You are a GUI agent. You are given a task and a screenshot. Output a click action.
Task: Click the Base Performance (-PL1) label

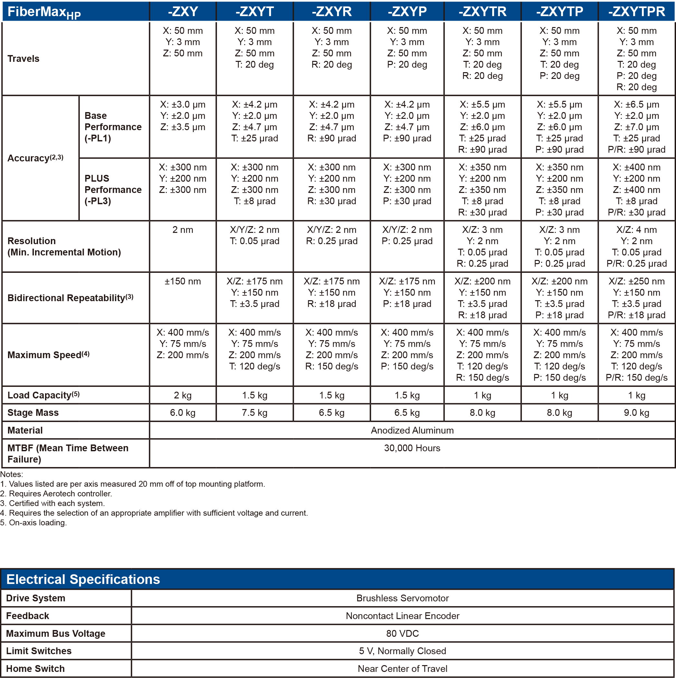click(x=113, y=127)
